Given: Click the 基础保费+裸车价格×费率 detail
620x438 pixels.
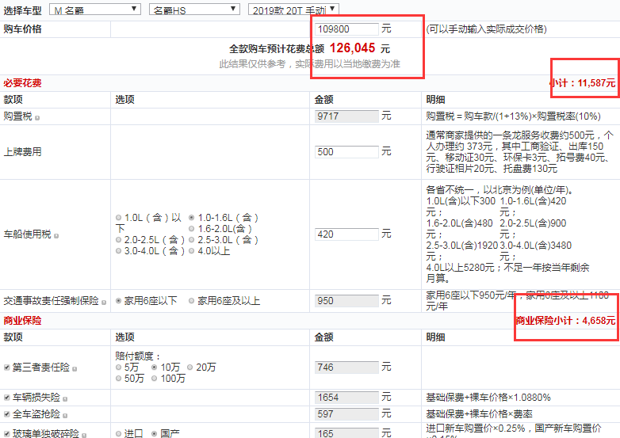Looking at the screenshot, I should [x=479, y=414].
